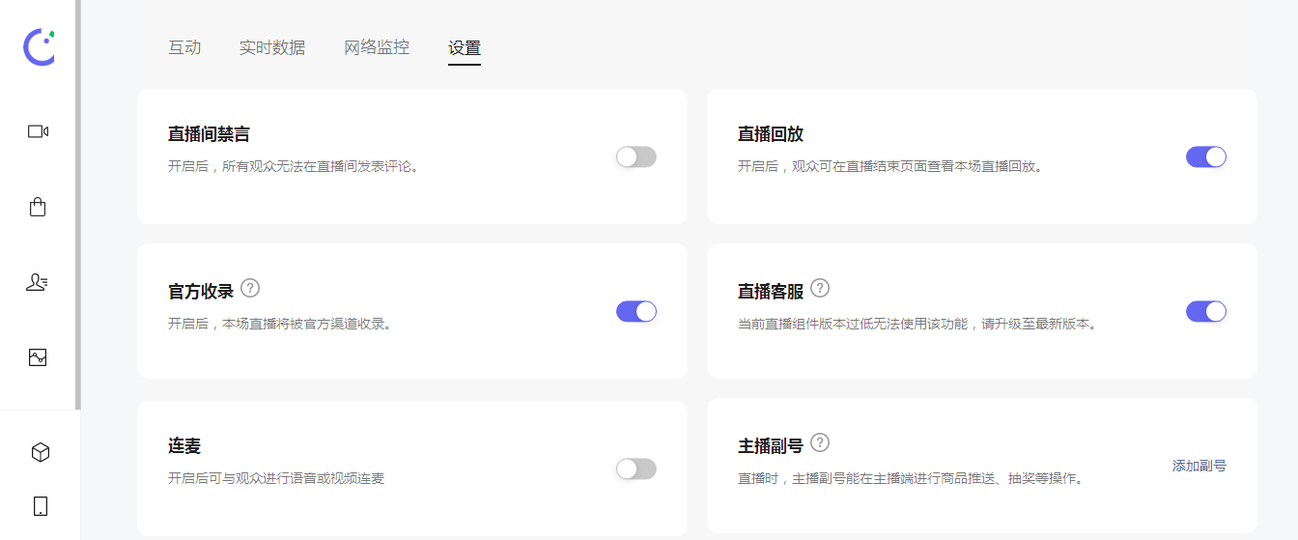Enable the 连麦 toggle
This screenshot has width=1298, height=540.
(x=635, y=469)
